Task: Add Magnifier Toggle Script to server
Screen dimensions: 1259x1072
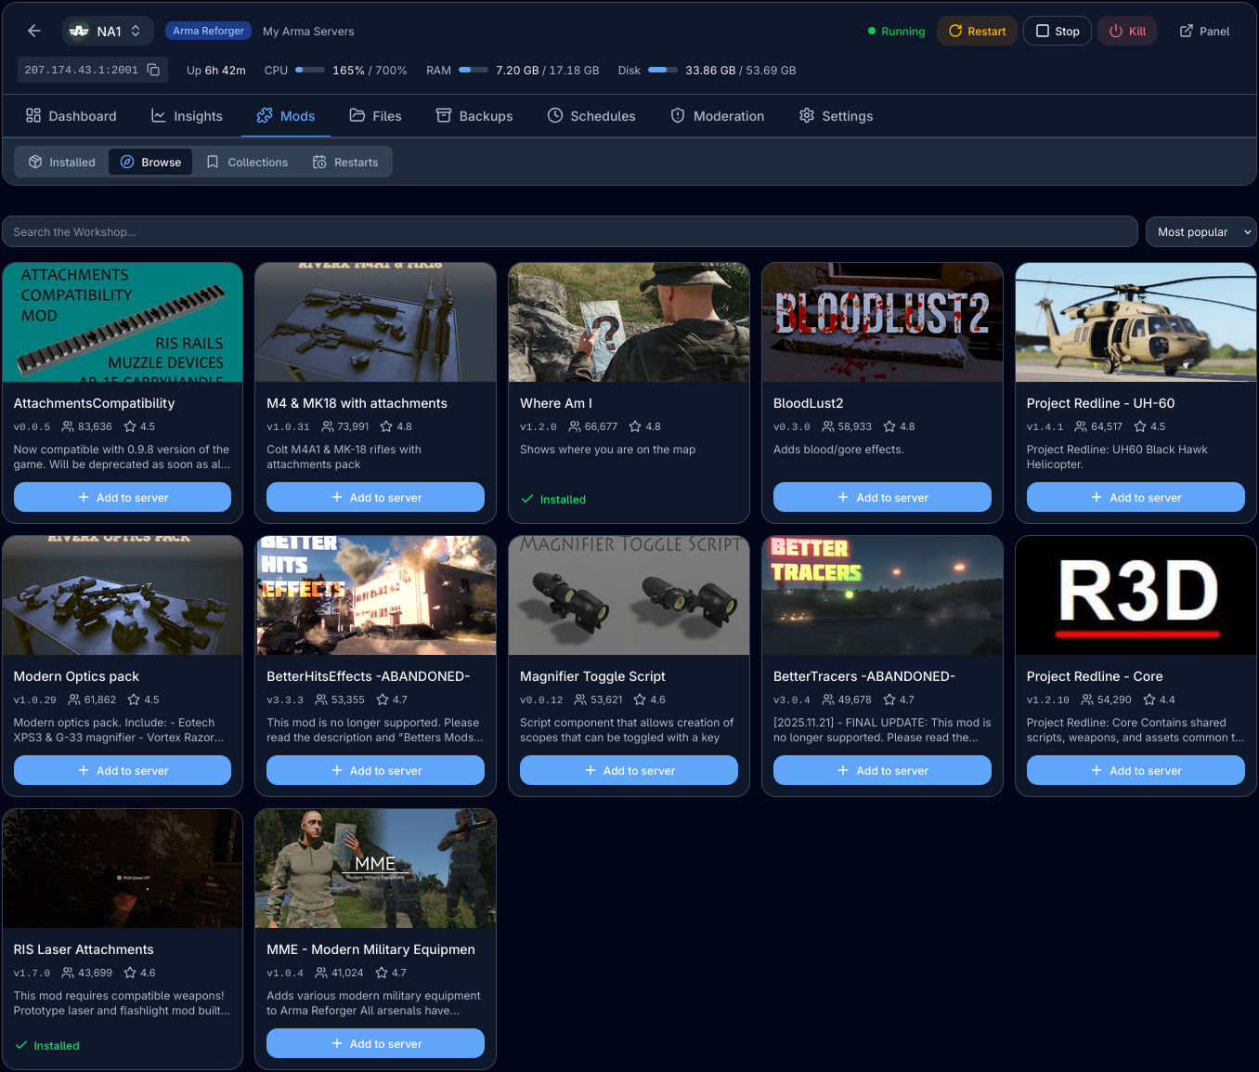Action: pyautogui.click(x=629, y=770)
